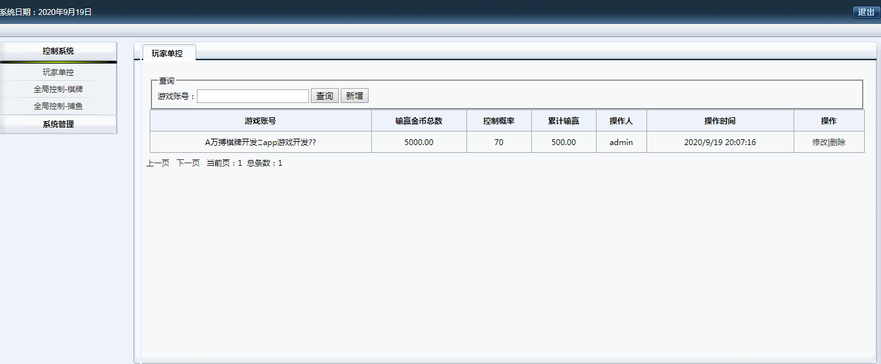Open 全局控制-捕鱼 in the sidebar
Screen dimensions: 881x364
point(58,106)
